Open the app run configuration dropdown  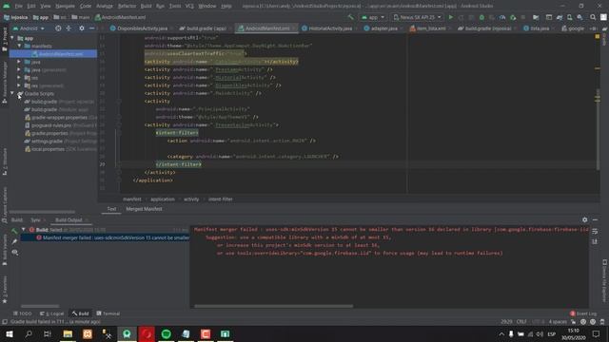point(373,17)
